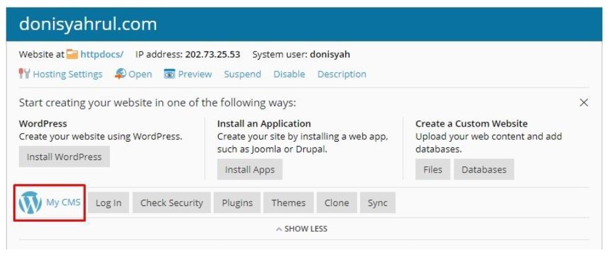Click the Hosting Settings wrench icon
This screenshot has width=611, height=259.
24,74
